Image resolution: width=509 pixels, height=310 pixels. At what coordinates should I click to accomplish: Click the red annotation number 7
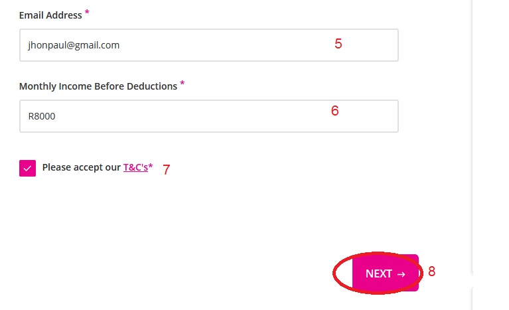coord(167,170)
